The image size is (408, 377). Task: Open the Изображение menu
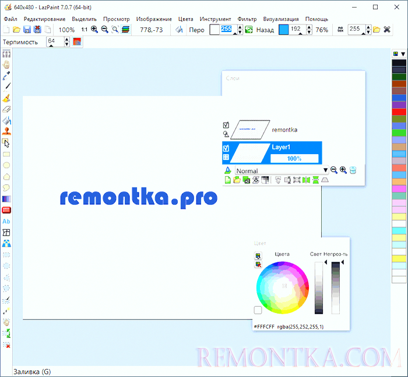(x=154, y=19)
